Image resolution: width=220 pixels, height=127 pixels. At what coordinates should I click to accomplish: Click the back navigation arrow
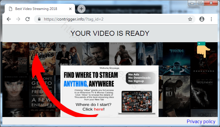(9, 19)
